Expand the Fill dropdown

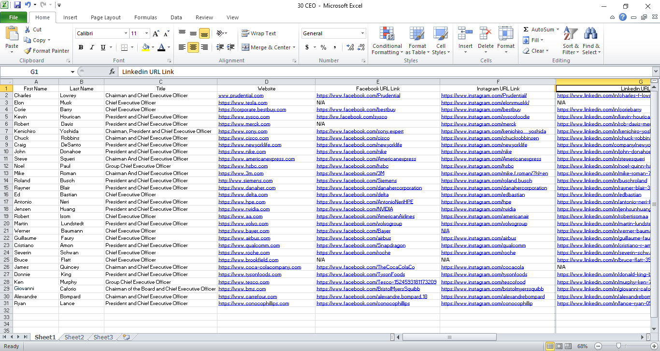542,40
